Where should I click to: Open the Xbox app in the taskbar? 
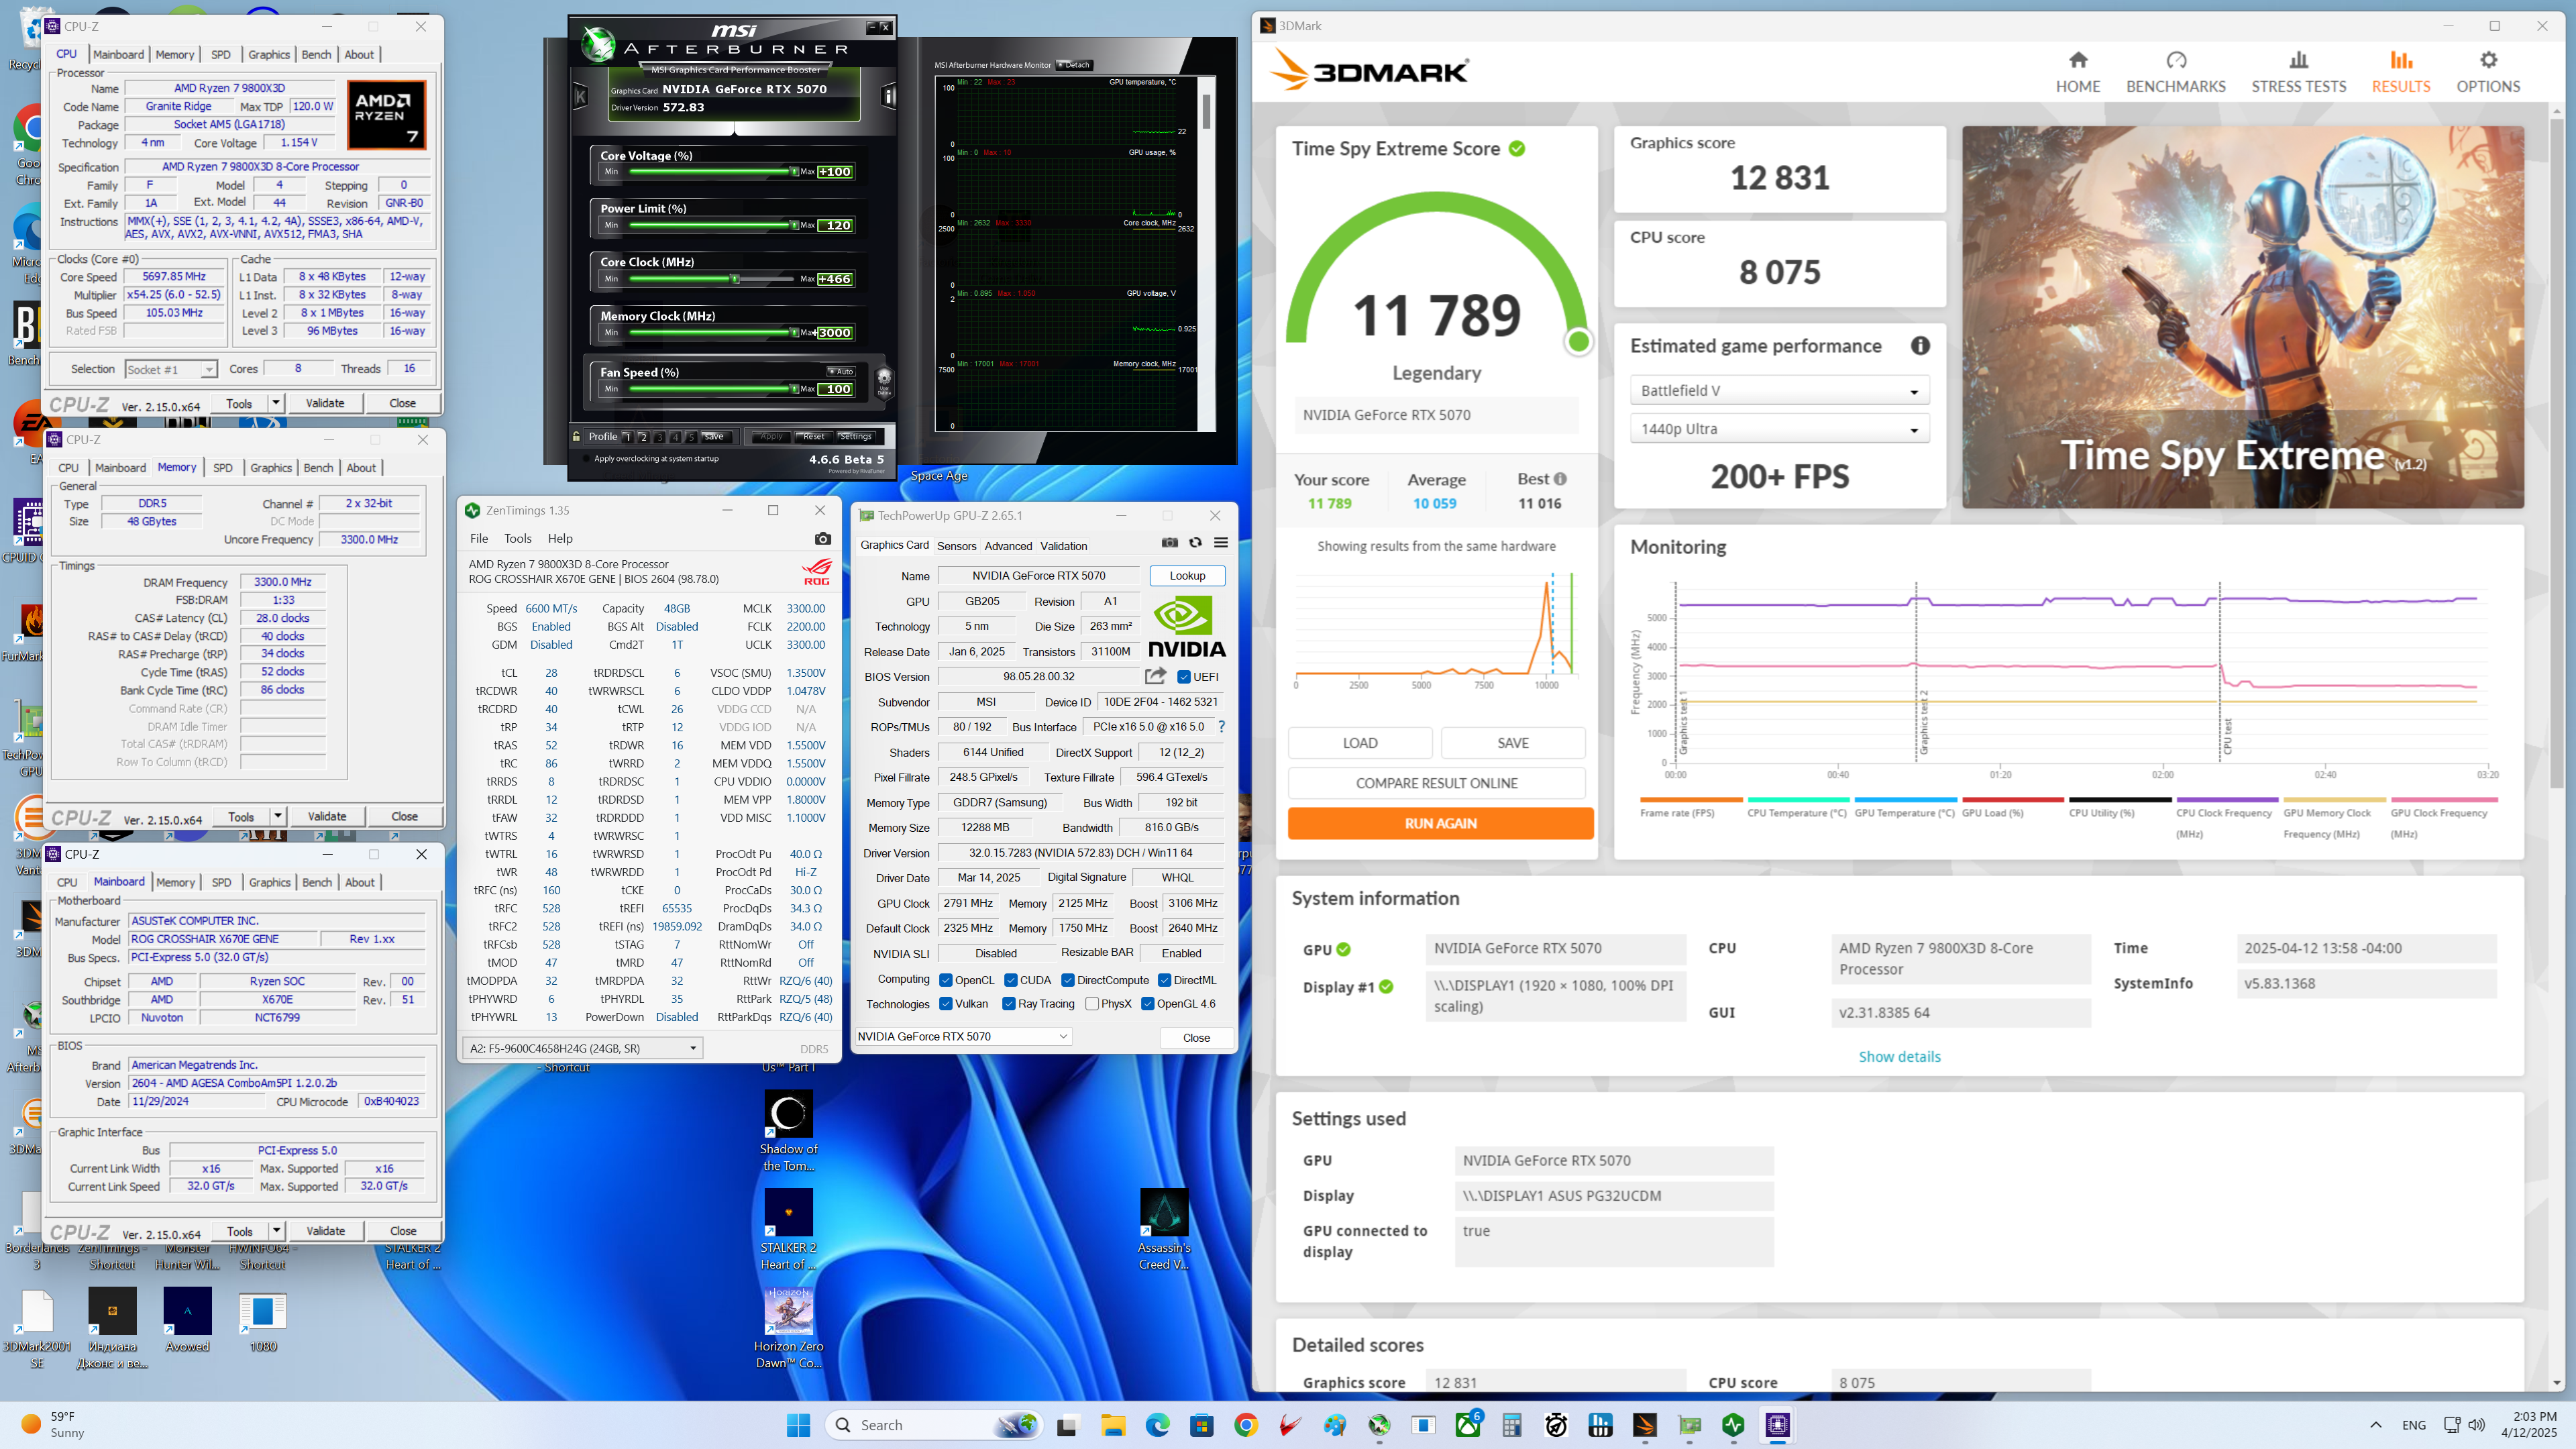tap(1467, 1425)
